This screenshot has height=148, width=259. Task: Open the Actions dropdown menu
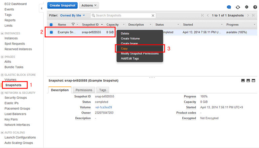point(89,5)
